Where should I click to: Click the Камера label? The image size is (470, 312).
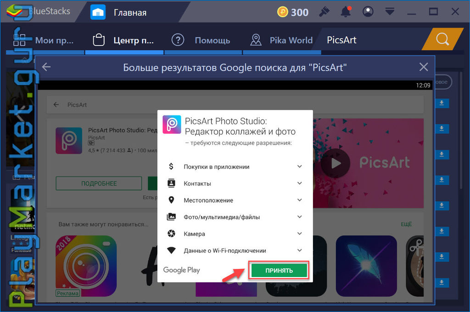[x=194, y=234]
